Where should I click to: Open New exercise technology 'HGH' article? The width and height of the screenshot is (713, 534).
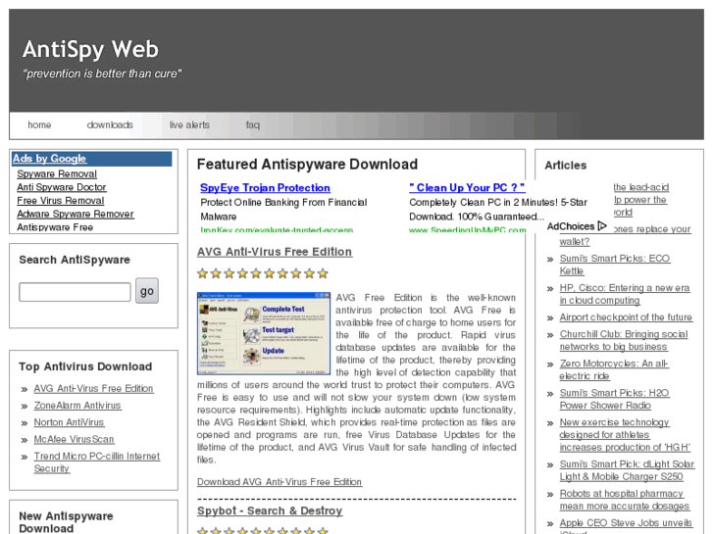[625, 435]
